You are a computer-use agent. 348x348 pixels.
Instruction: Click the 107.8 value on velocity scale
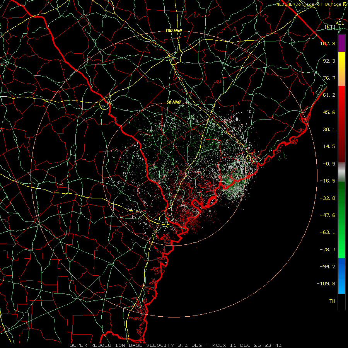click(328, 43)
